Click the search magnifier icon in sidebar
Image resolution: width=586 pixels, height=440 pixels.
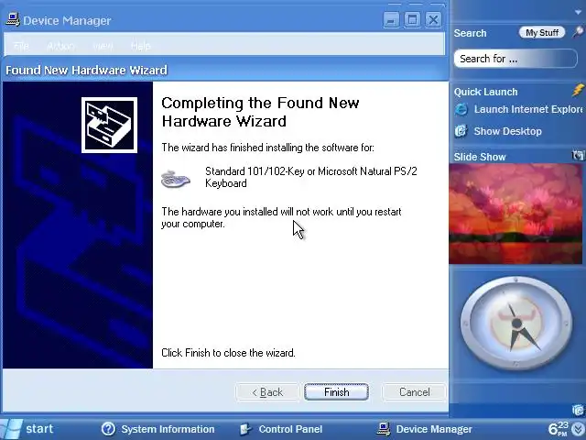[578, 32]
